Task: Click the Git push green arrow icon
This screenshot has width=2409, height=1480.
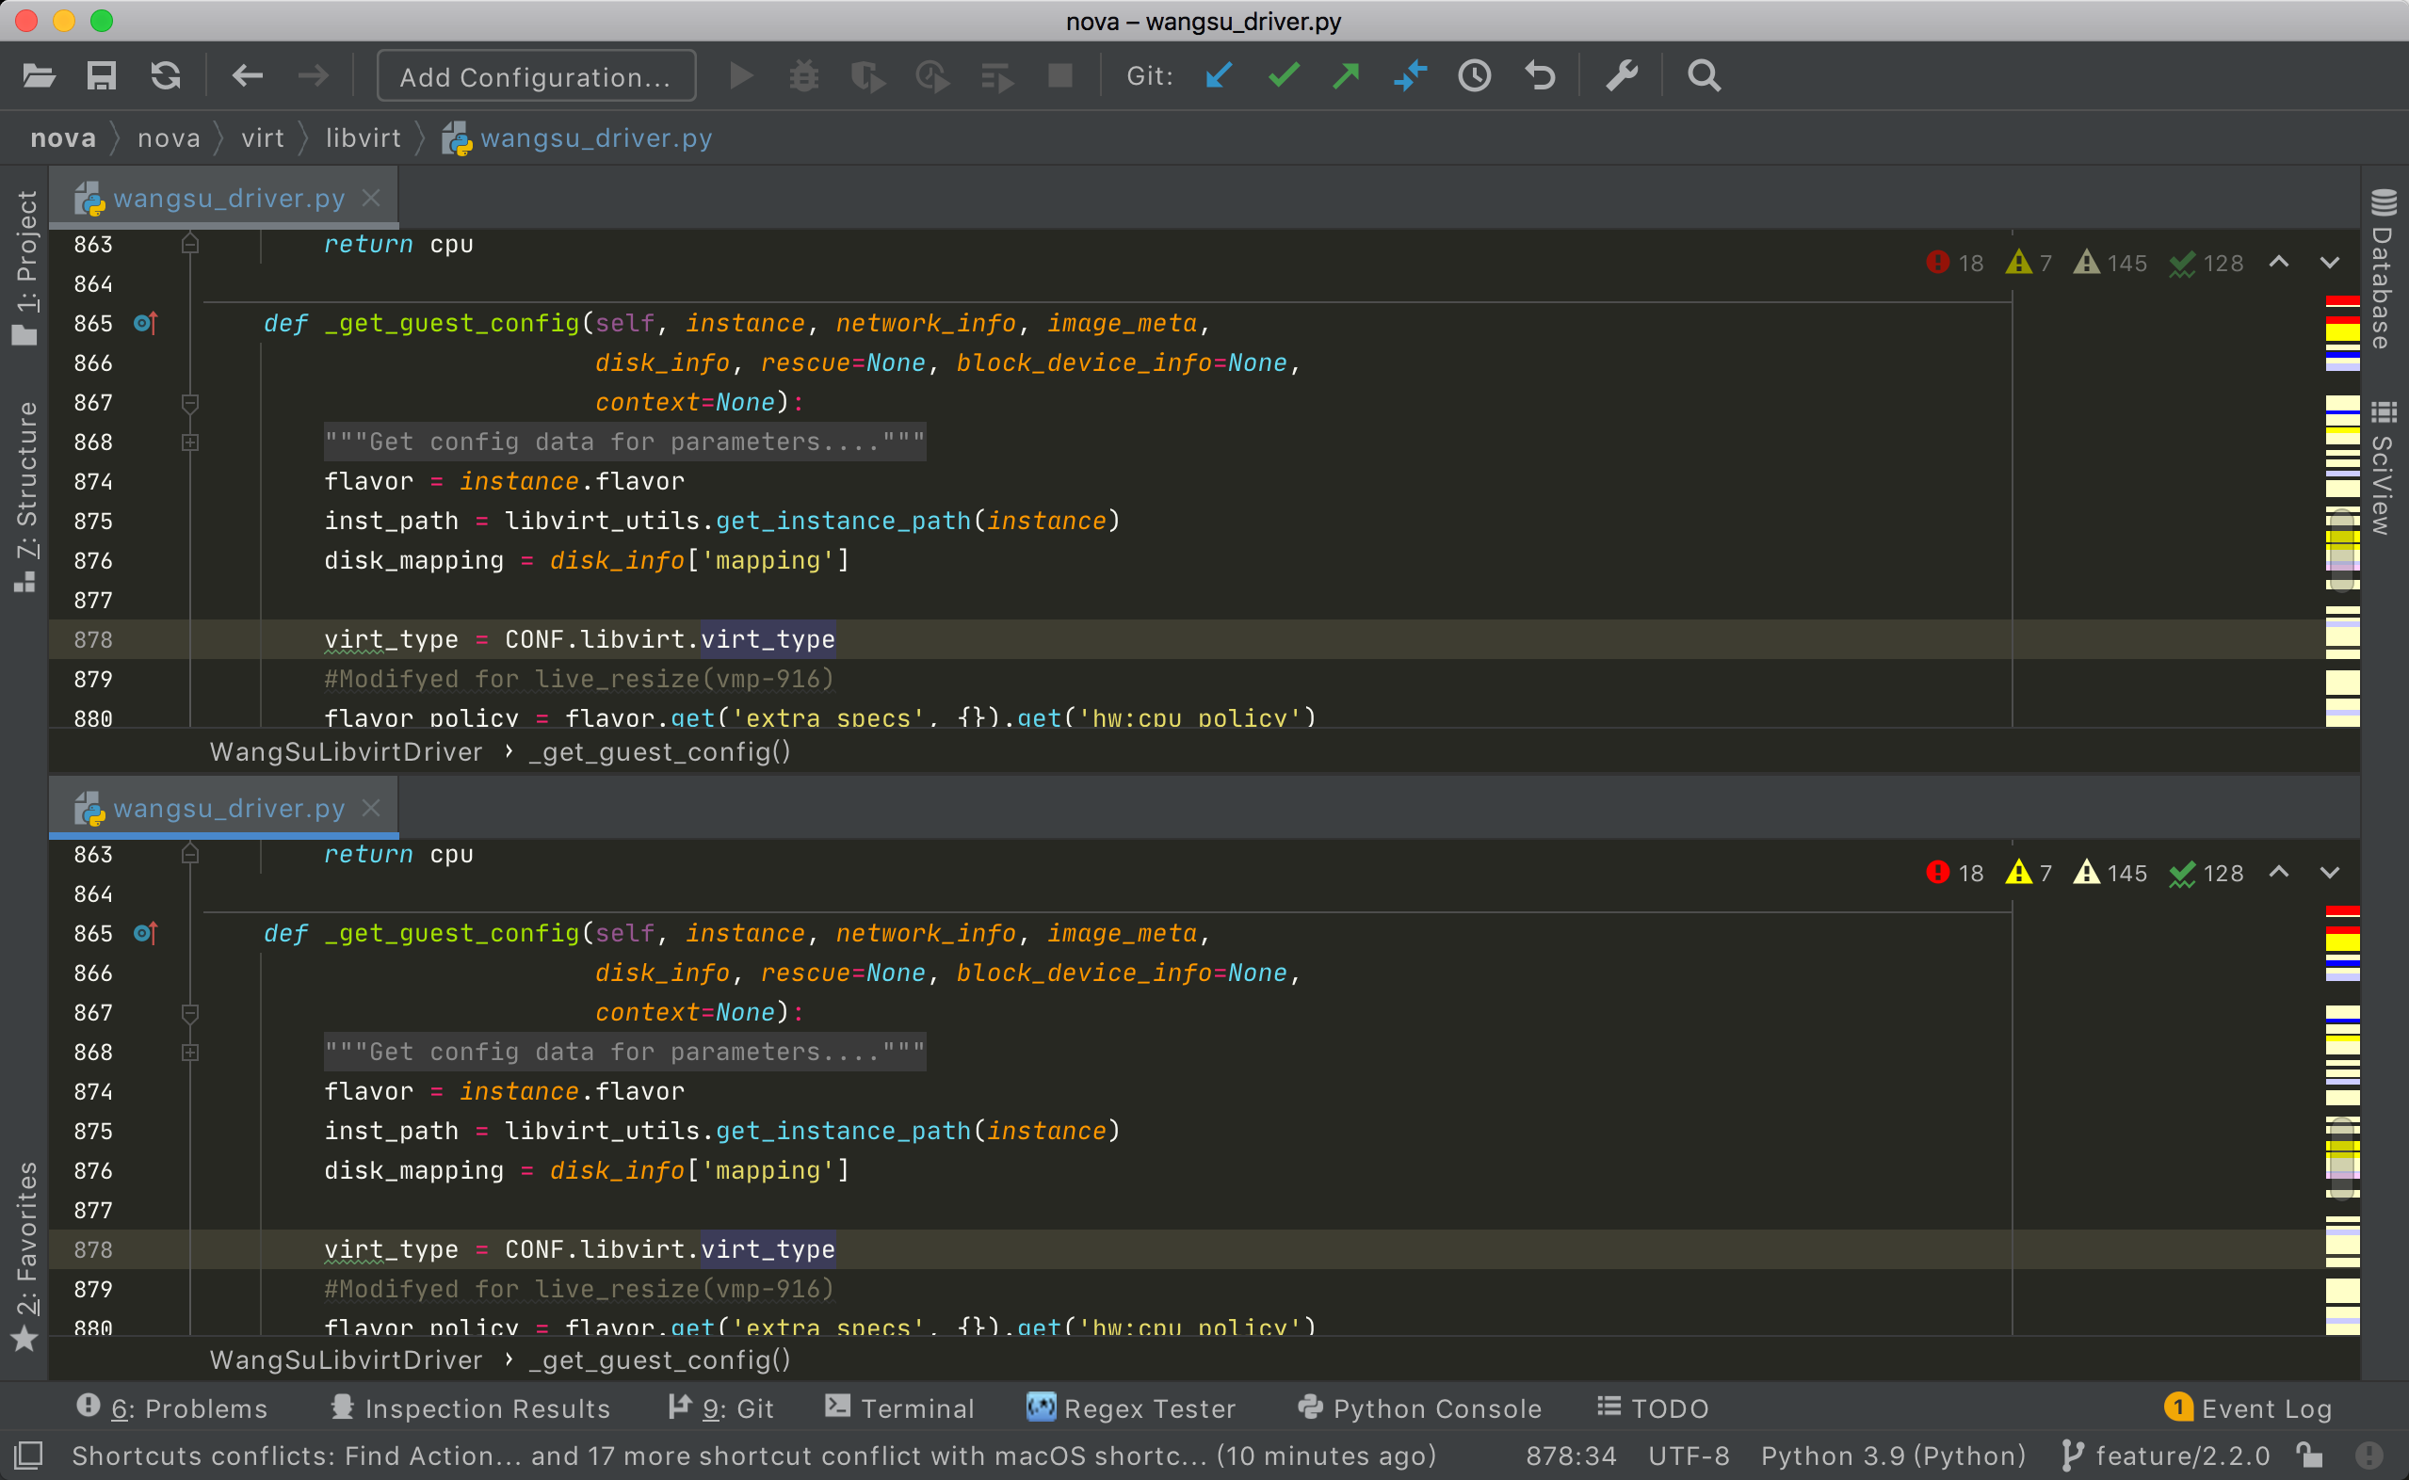Action: [1347, 75]
